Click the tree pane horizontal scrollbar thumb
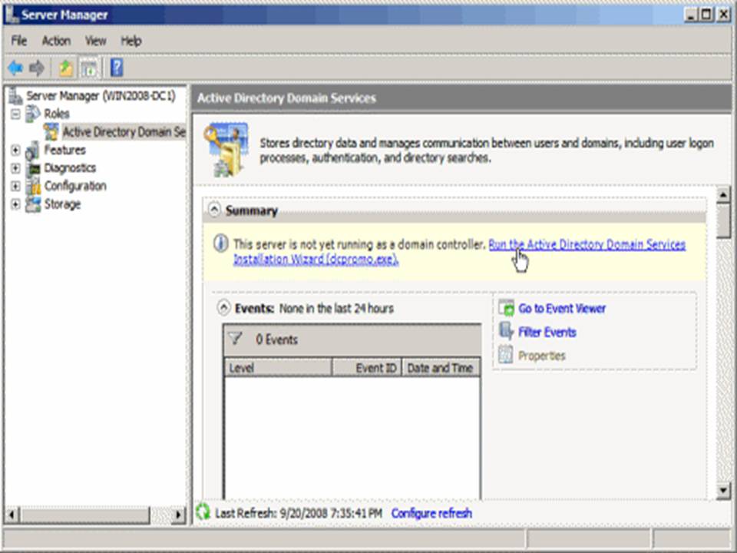The height and width of the screenshot is (553, 737). coord(85,515)
